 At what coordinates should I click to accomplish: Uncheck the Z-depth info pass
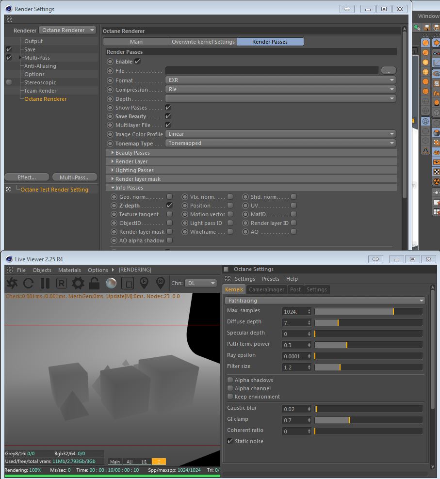[169, 205]
